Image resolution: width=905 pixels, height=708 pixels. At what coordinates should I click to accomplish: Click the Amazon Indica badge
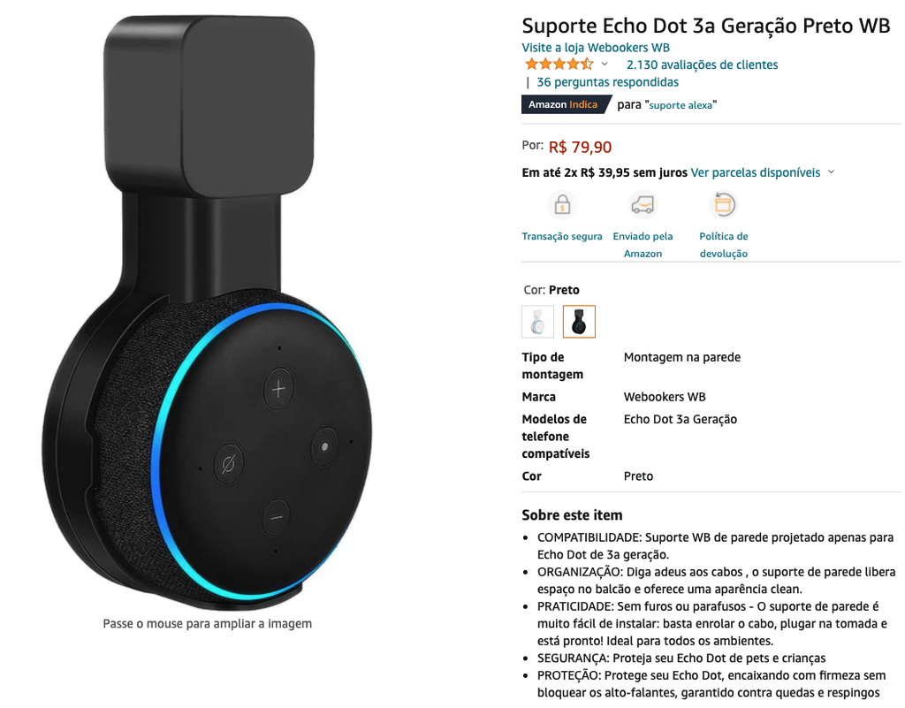coord(565,104)
